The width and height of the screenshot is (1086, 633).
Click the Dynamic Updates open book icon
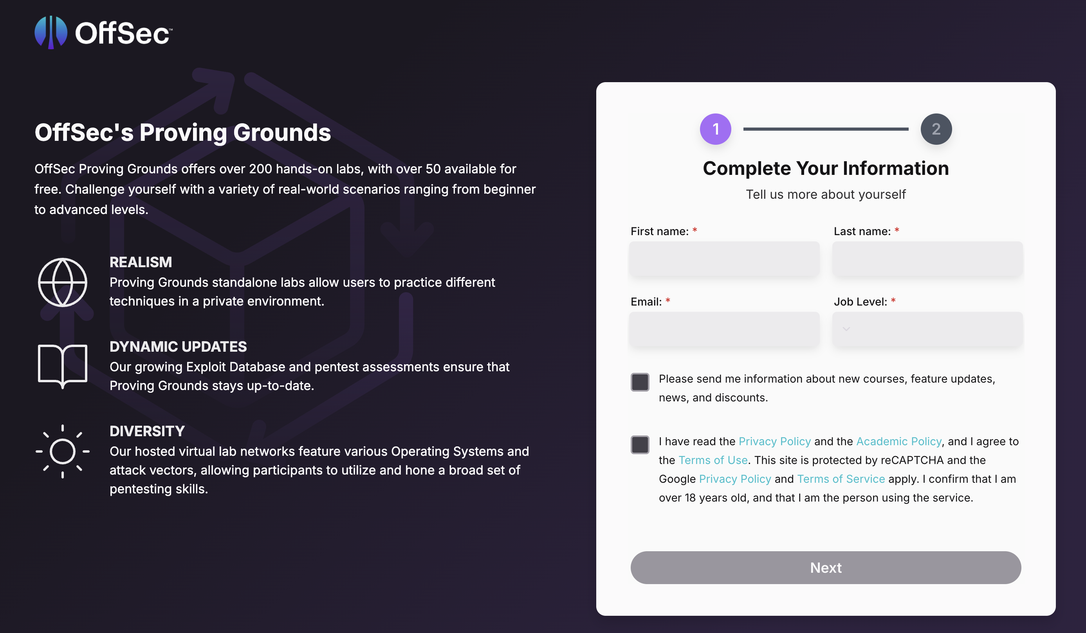[x=63, y=365]
